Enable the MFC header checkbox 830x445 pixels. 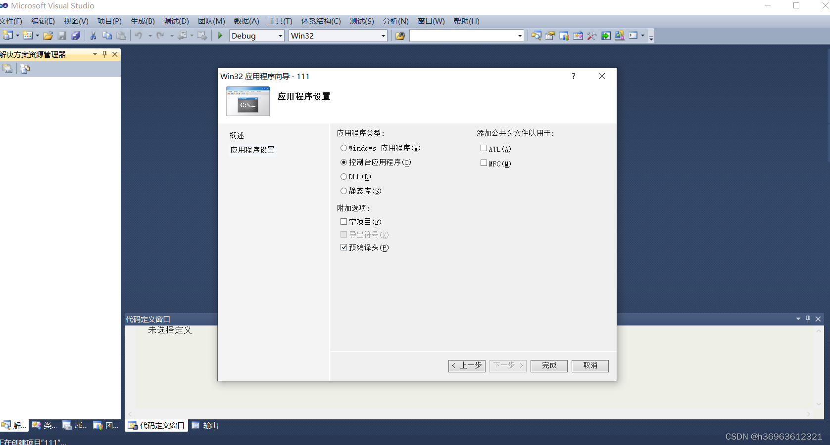(x=484, y=163)
